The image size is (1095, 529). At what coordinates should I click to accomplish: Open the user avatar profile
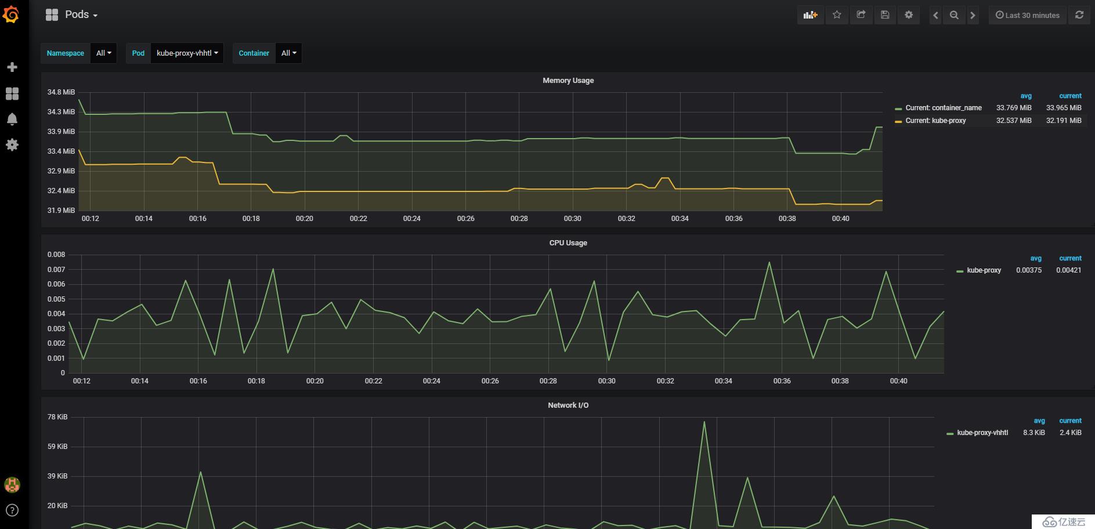coord(12,484)
